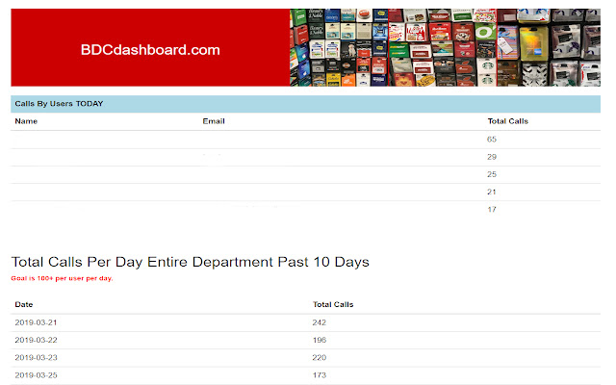Click the Total Calls header in users table

(508, 121)
